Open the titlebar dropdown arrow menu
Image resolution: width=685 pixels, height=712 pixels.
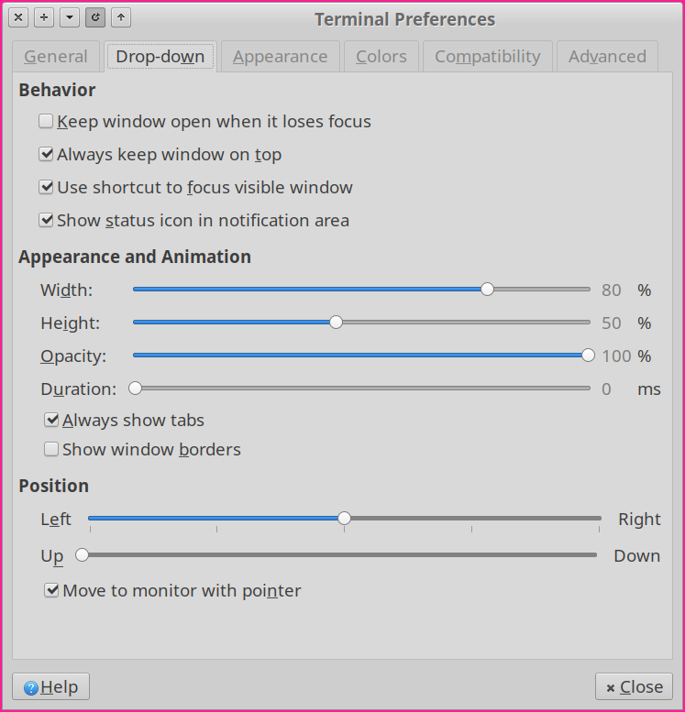pyautogui.click(x=70, y=17)
